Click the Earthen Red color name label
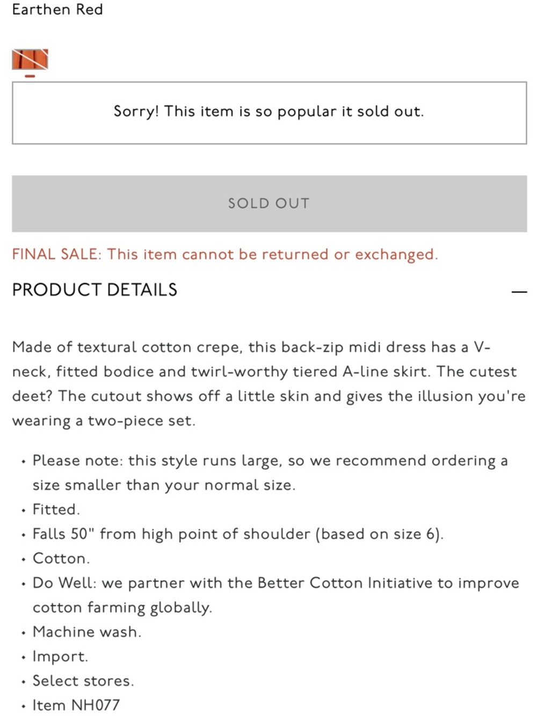This screenshot has width=537, height=716. [57, 10]
